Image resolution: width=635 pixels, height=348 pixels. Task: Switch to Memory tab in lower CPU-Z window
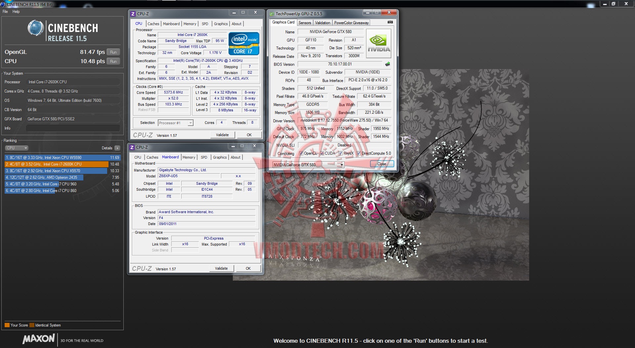pos(189,157)
